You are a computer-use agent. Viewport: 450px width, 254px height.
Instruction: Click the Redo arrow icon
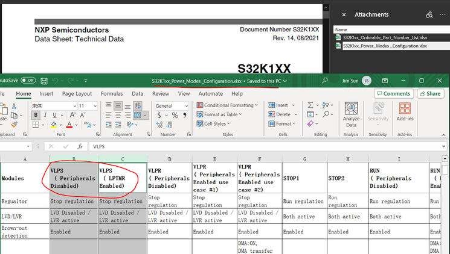pos(71,81)
